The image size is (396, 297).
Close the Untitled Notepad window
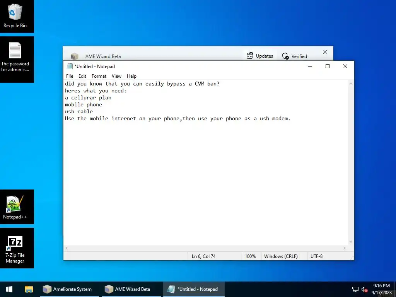coord(345,66)
